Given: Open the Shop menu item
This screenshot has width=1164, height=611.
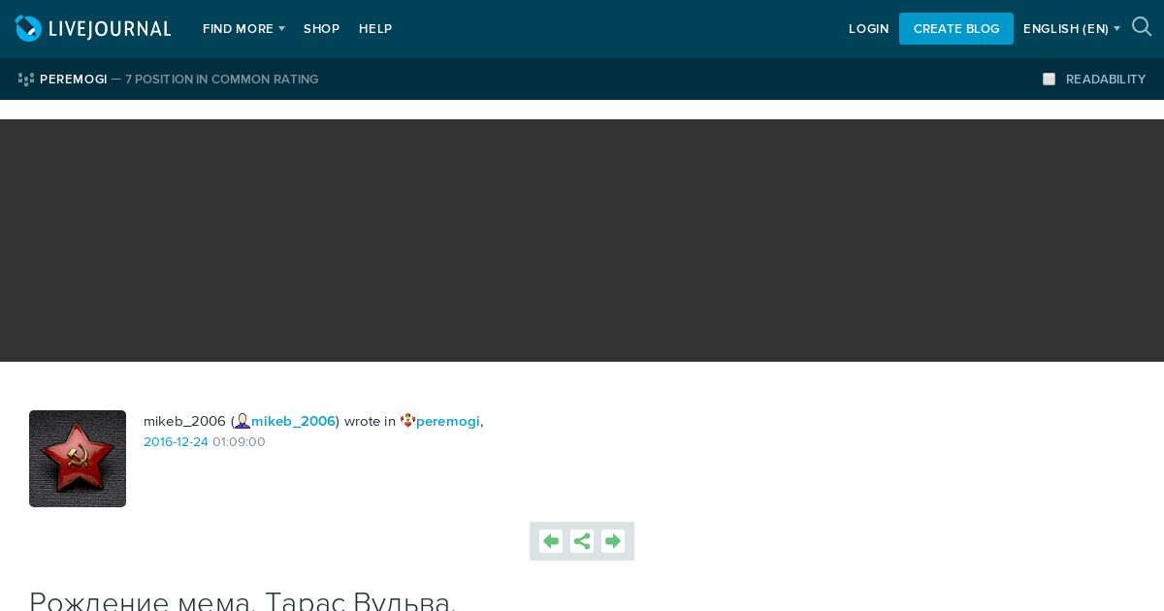Looking at the screenshot, I should (321, 29).
